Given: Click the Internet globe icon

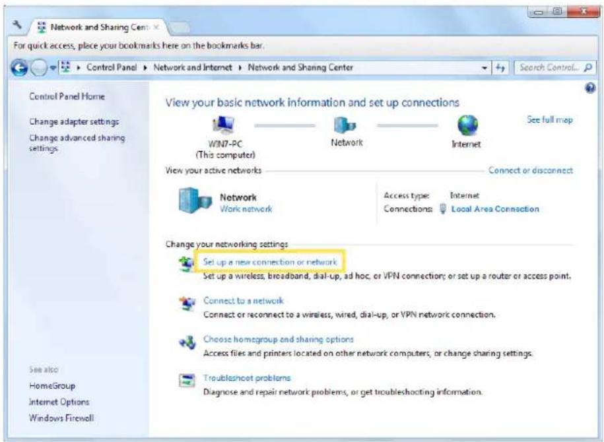Looking at the screenshot, I should pos(467,125).
